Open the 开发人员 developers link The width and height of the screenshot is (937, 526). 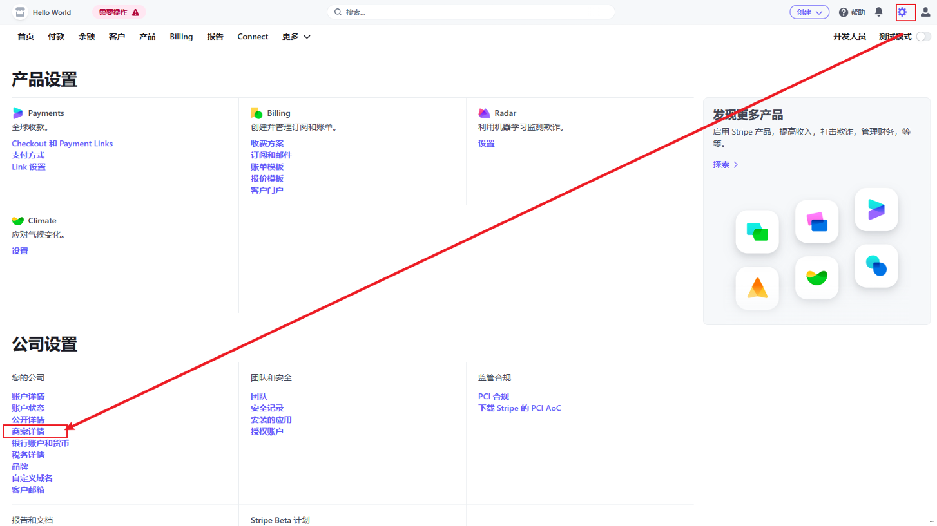(849, 37)
